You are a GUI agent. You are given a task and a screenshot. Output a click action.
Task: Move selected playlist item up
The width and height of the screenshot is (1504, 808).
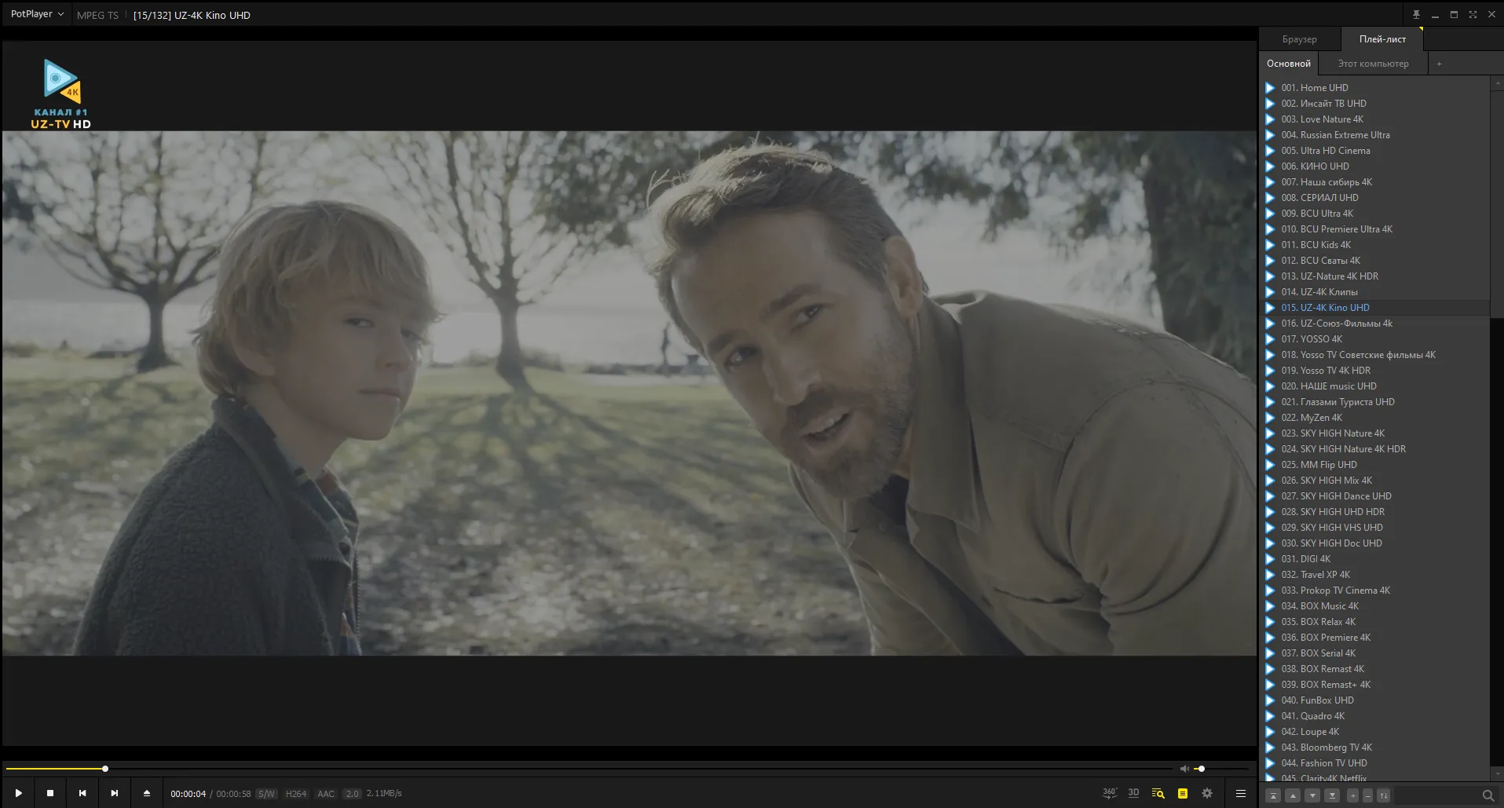pos(1294,795)
